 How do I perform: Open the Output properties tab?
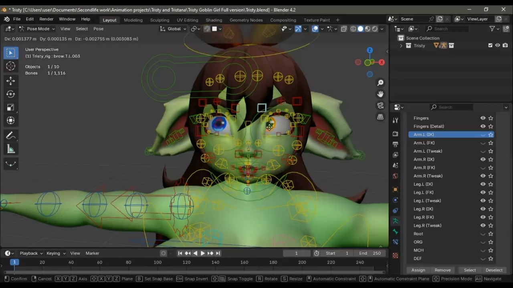click(x=396, y=144)
